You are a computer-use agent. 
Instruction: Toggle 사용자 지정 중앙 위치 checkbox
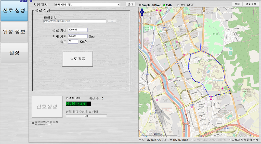click(230, 140)
